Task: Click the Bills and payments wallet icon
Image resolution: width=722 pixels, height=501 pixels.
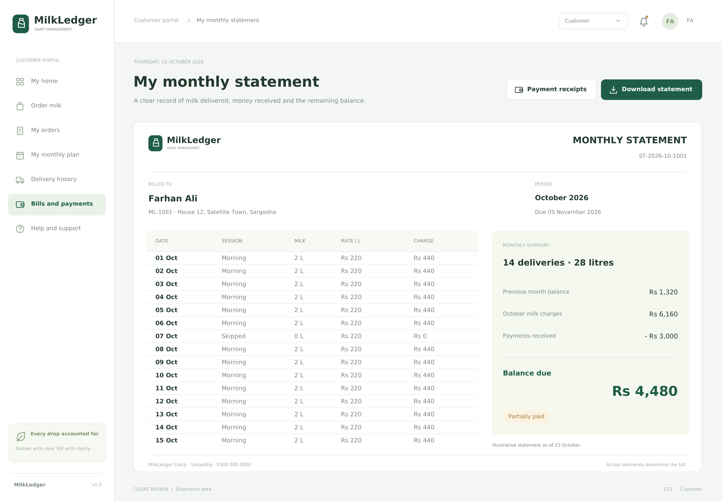Action: [20, 204]
